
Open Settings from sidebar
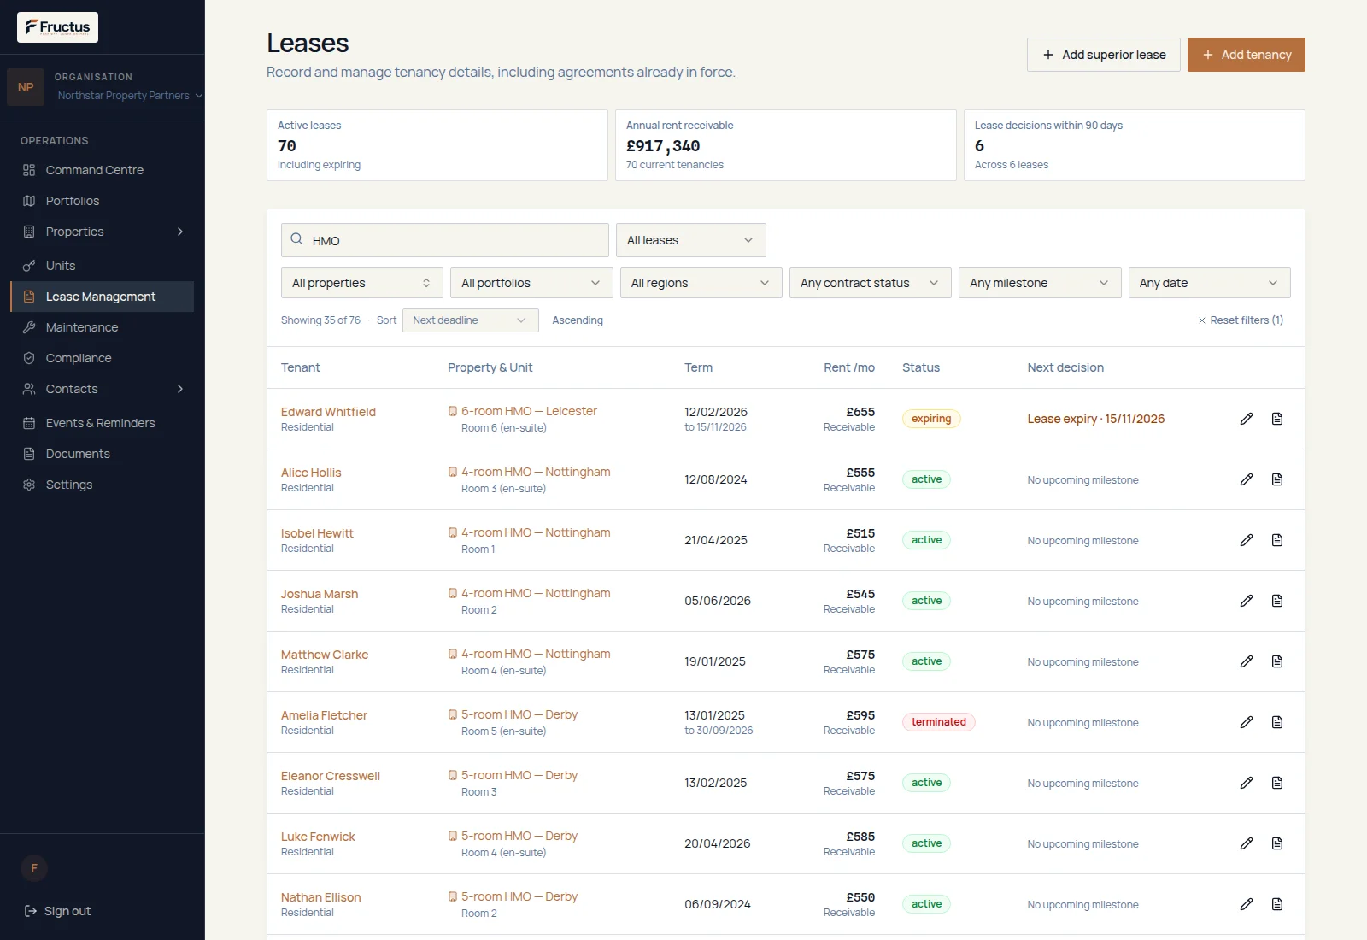coord(102,485)
